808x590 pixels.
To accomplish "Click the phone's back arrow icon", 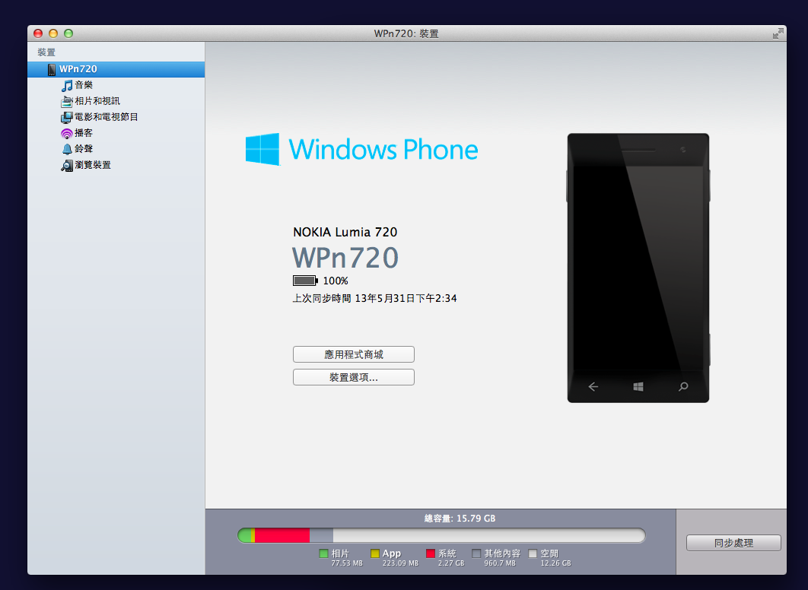I will pos(593,387).
